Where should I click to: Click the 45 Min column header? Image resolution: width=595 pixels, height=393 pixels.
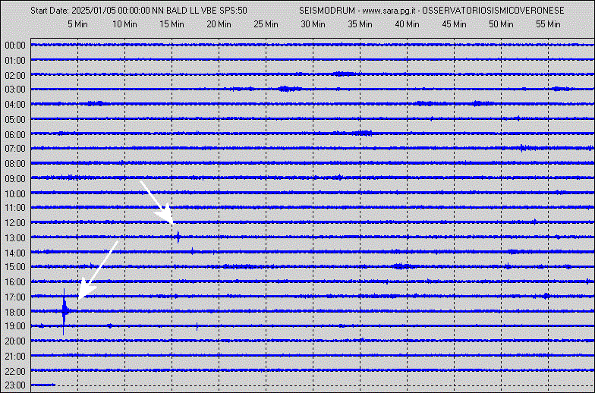454,24
